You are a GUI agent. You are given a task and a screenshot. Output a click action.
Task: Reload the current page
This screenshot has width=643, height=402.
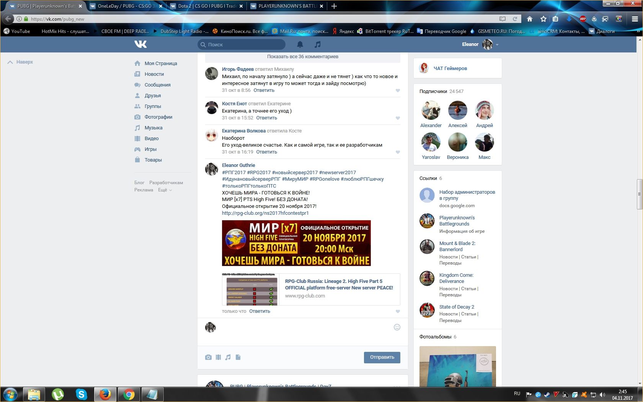[x=515, y=19]
